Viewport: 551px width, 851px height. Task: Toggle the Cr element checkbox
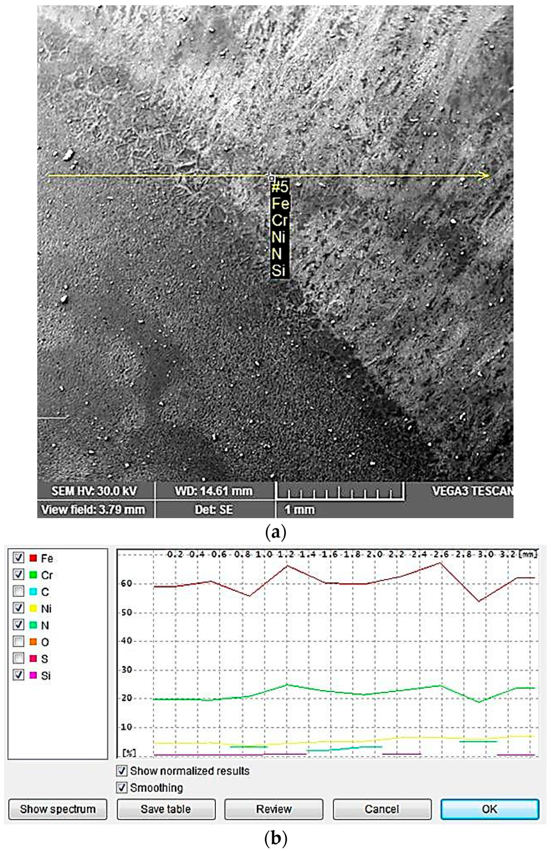[x=19, y=575]
